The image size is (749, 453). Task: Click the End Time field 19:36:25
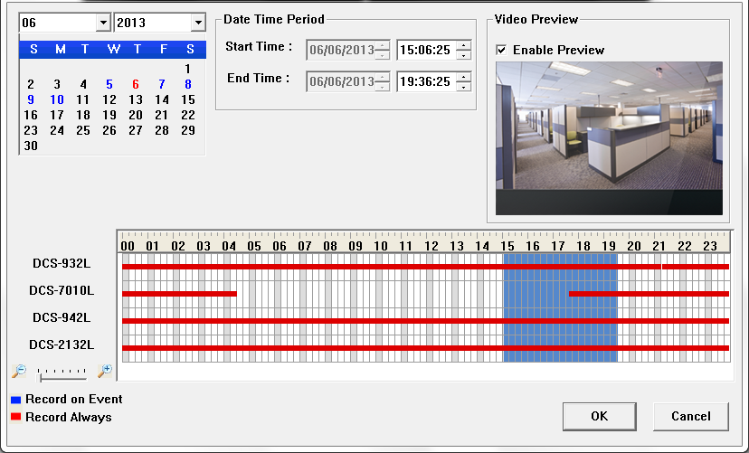[x=426, y=82]
